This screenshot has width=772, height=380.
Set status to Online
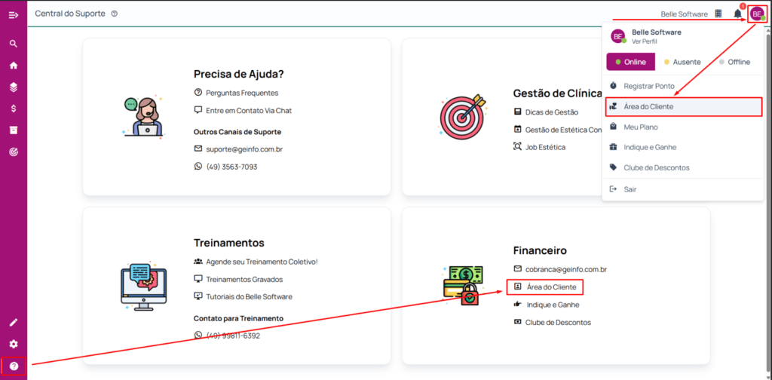click(x=631, y=62)
